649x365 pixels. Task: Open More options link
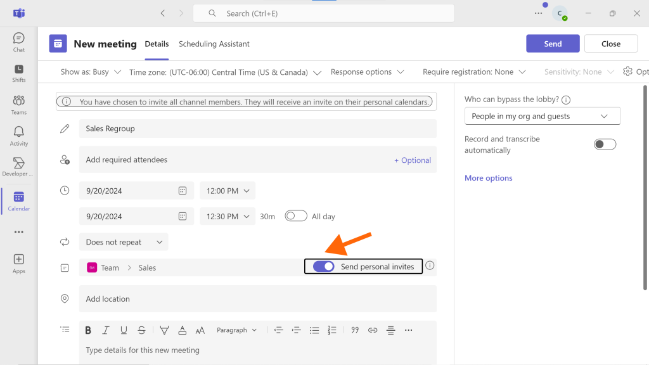(x=489, y=178)
